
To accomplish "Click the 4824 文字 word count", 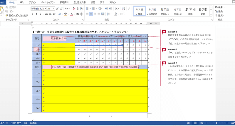I will point(16,123).
